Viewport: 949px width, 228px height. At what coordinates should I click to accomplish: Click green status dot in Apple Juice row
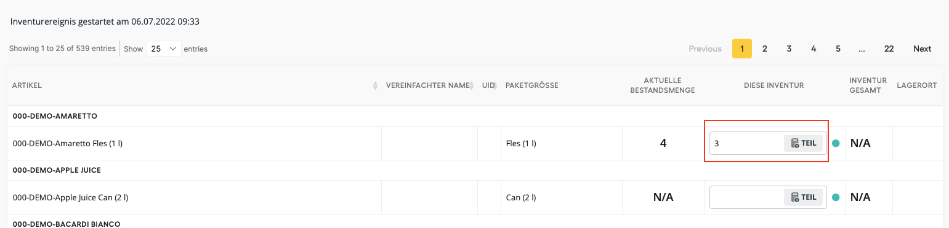[x=836, y=197]
